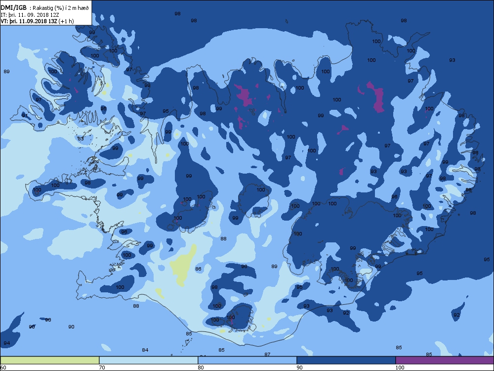Click the pale blue 70–80 legend swatch
Viewport: 494px width, 371px height.
(148, 360)
